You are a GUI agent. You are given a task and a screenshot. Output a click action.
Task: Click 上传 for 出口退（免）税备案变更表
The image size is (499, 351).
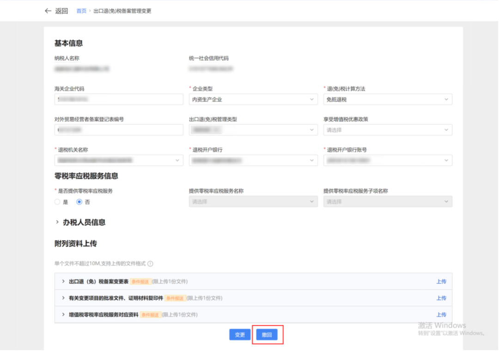tap(441, 281)
